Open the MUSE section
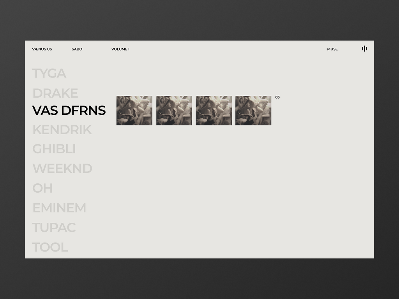Screen dimensions: 399x299 (x=332, y=49)
